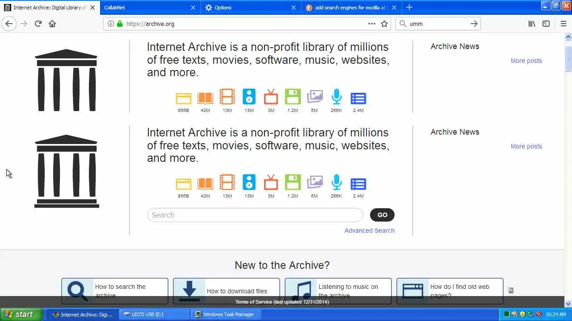
Task: Open the Windows start menu
Action: pyautogui.click(x=21, y=314)
